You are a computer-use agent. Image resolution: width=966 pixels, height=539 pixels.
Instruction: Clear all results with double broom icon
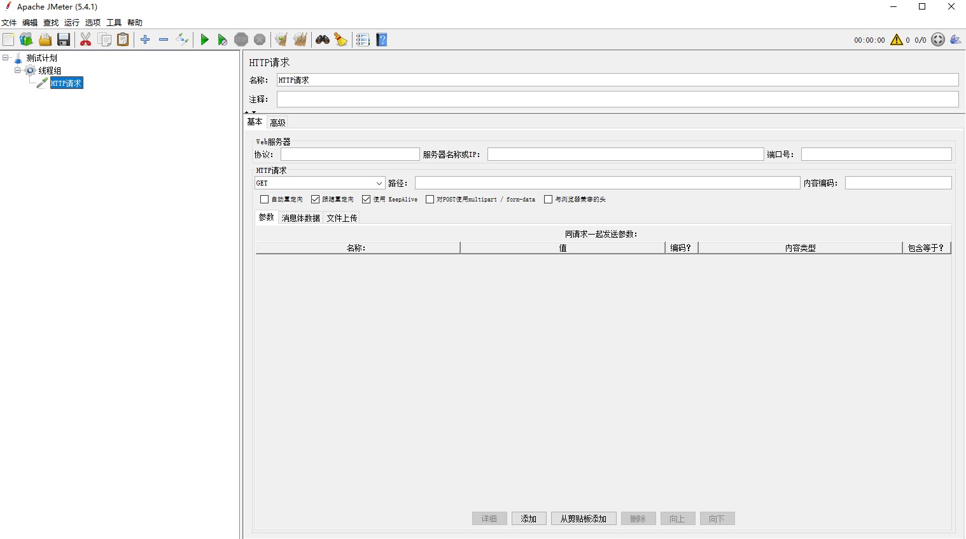(300, 39)
